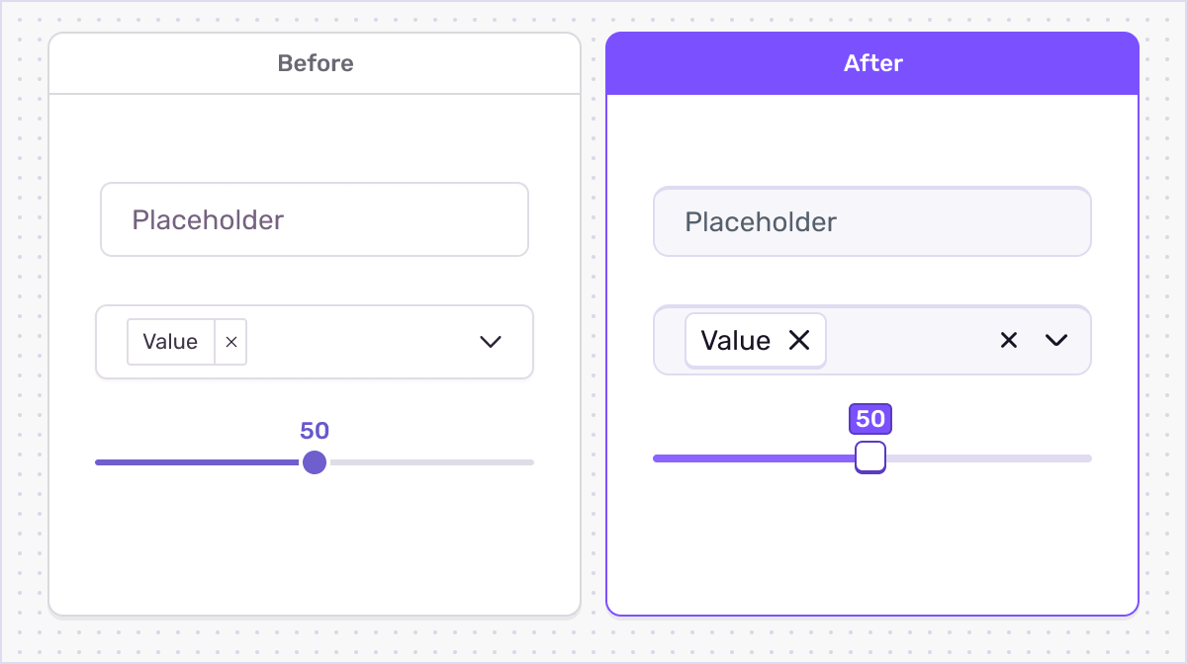Click the 50 value badge above the After slider
Viewport: 1187px width, 664px height.
870,419
